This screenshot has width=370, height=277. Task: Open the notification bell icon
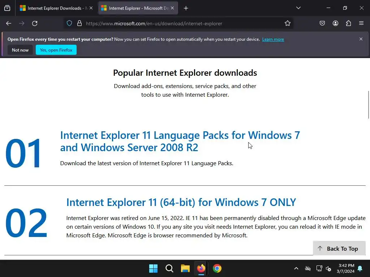[x=360, y=268]
